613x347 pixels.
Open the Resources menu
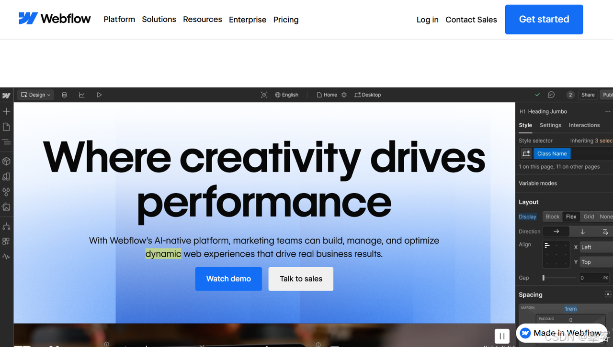coord(203,19)
